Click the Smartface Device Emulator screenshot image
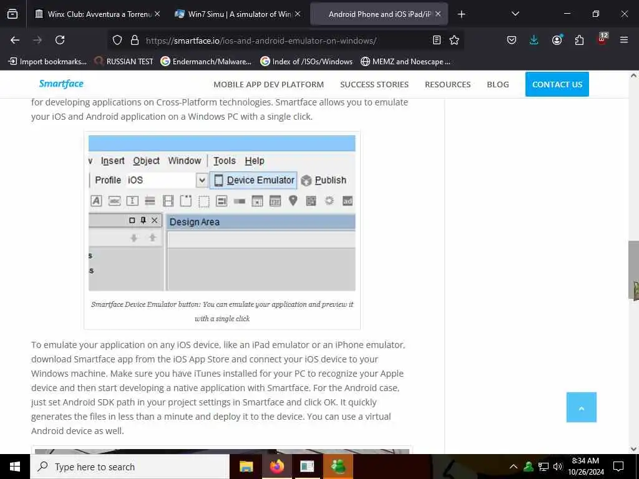The height and width of the screenshot is (479, 639). pyautogui.click(x=222, y=213)
